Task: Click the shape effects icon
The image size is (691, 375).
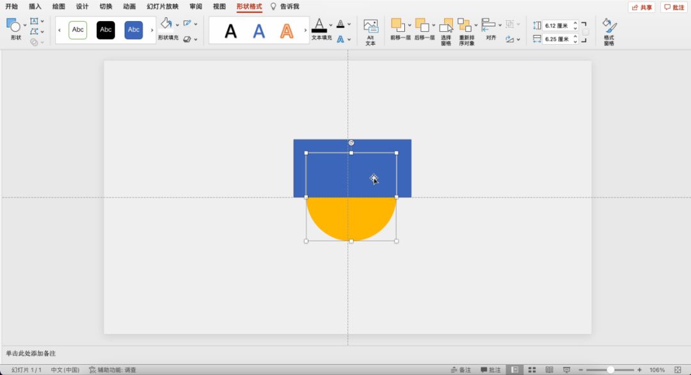Action: coord(187,39)
